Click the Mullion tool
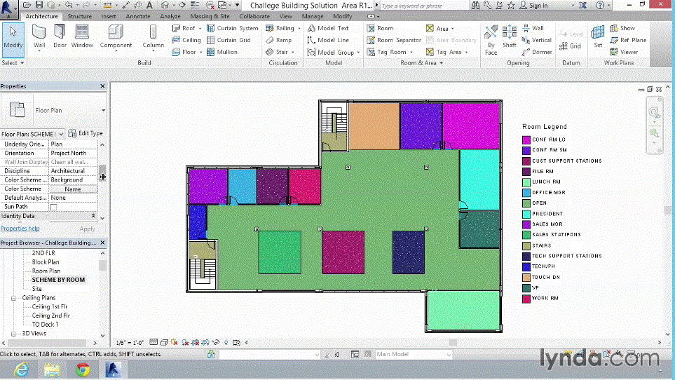Screen dimensions: 675x380 click(222, 52)
